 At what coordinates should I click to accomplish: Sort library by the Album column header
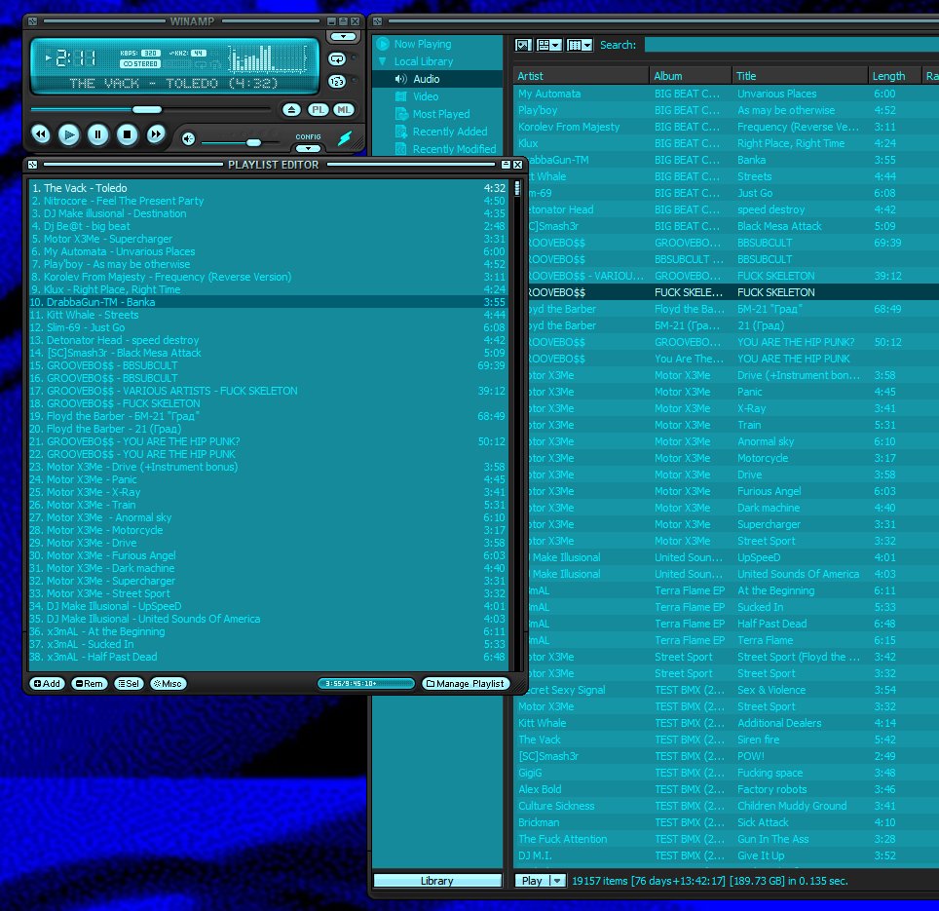(690, 76)
